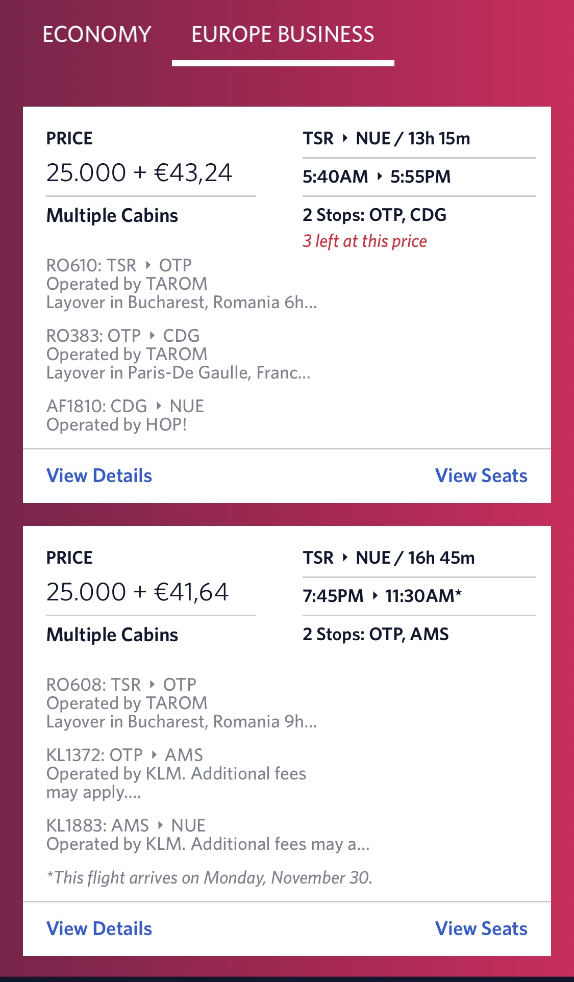Select the RO608 TSR to OTP segment

[x=121, y=685]
